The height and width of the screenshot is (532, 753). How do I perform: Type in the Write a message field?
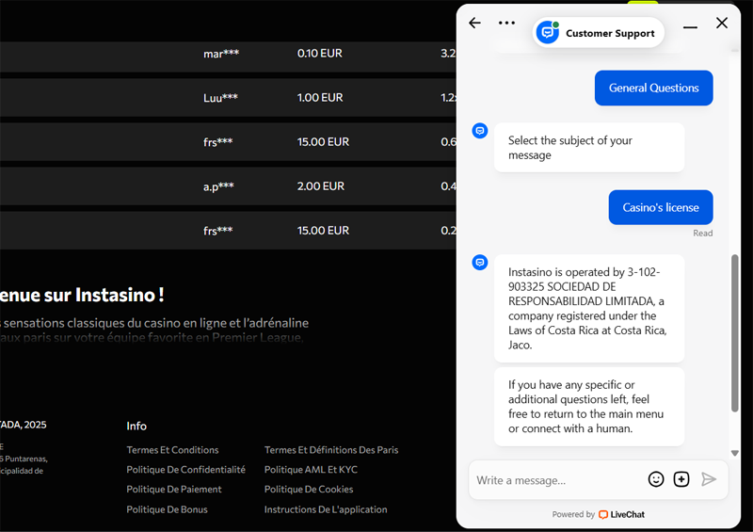click(555, 480)
